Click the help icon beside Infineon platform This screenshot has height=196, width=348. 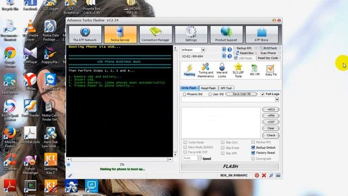229,50
